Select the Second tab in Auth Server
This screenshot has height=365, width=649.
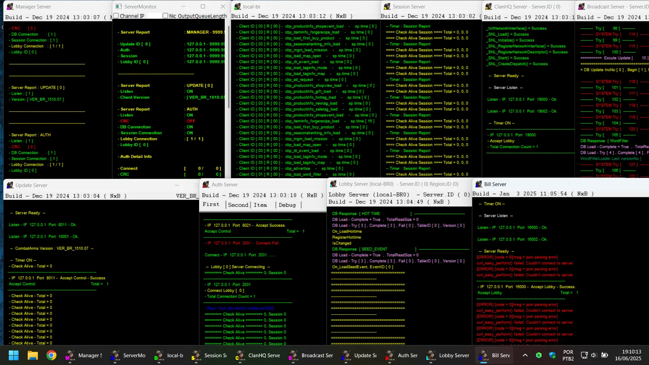point(238,205)
